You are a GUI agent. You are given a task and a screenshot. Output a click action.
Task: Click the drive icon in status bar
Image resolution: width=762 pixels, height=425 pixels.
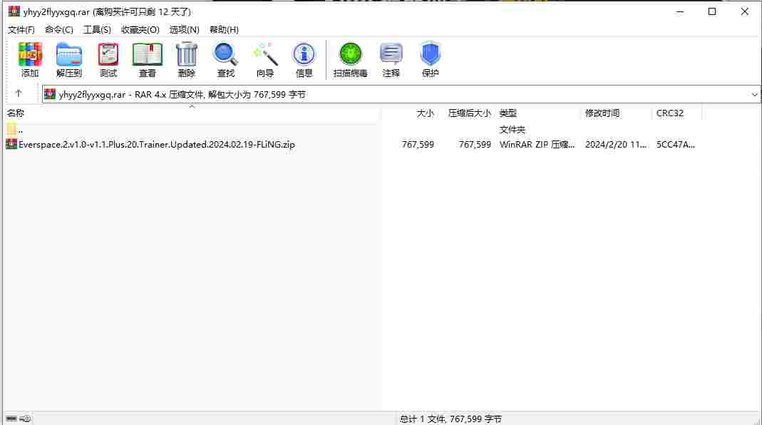click(x=11, y=418)
